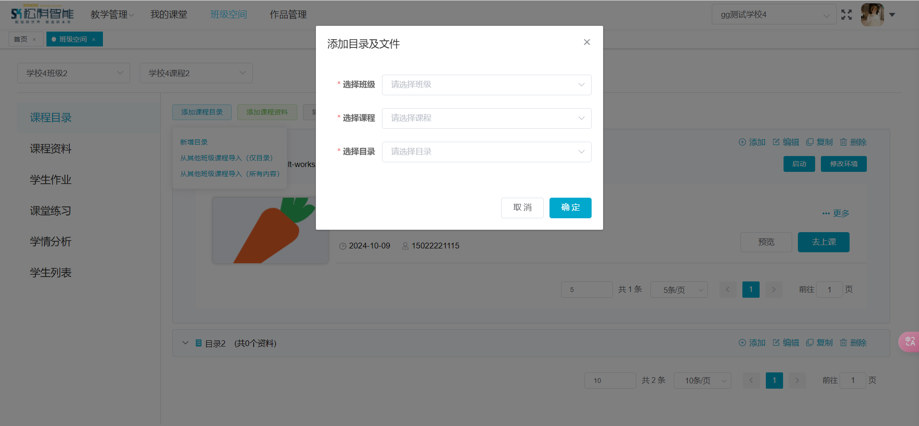The image size is (919, 426).
Task: Click the fullscreen toggle icon
Action: click(846, 15)
